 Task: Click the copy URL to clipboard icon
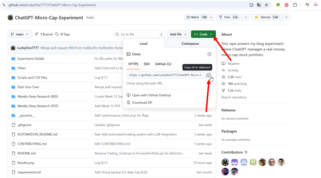click(x=208, y=75)
